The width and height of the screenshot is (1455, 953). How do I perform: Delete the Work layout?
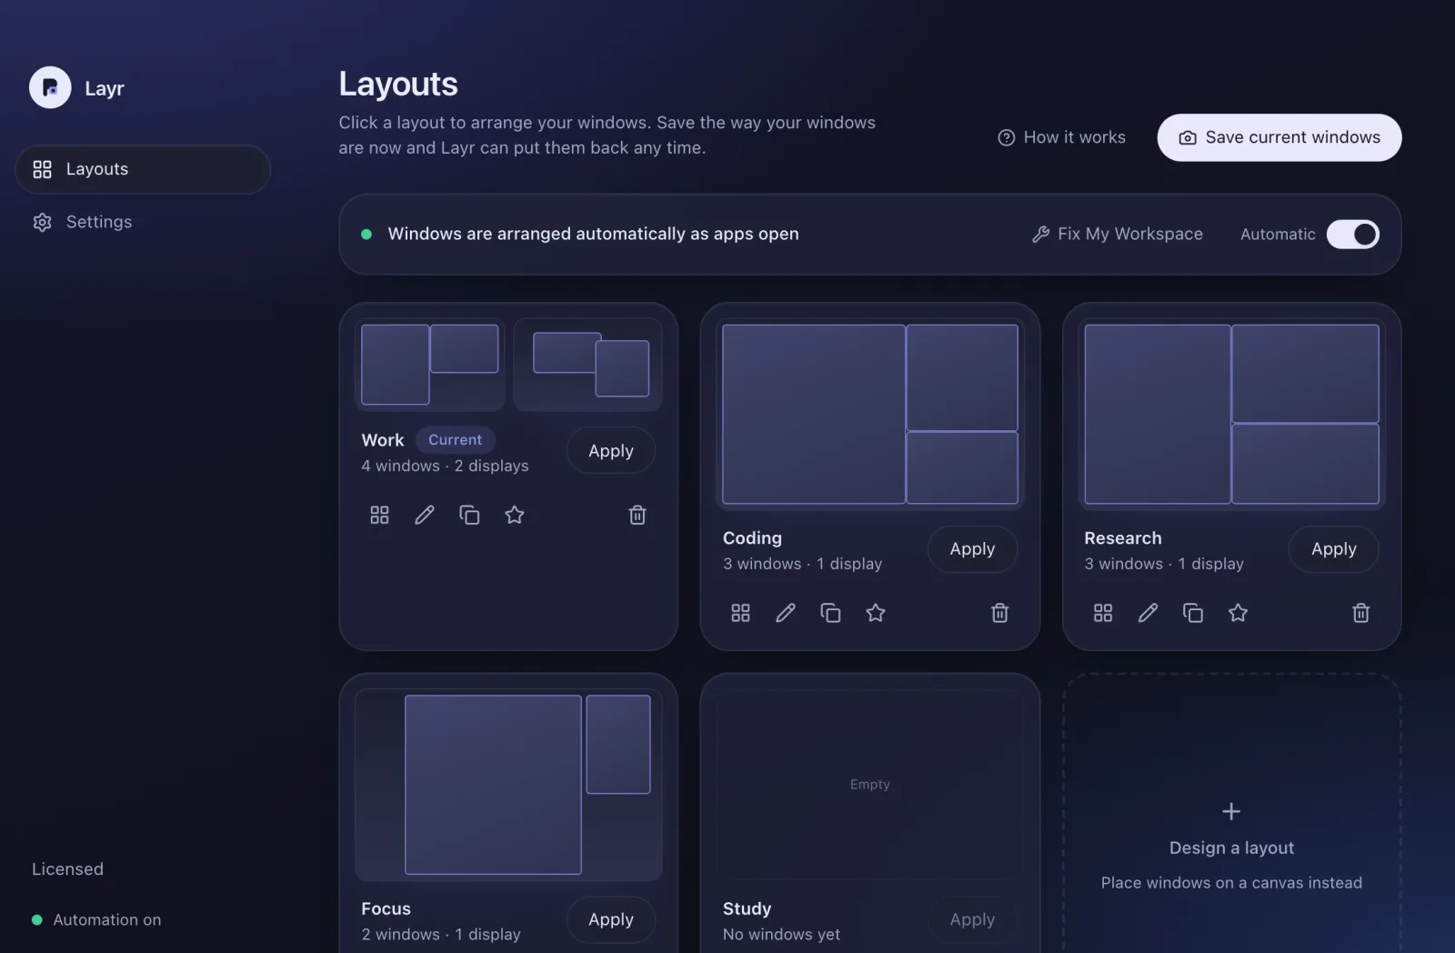point(637,515)
